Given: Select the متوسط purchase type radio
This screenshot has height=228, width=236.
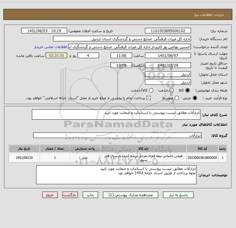Looking at the screenshot, I should (x=177, y=98).
